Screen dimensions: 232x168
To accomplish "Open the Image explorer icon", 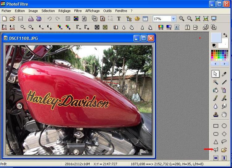I will pos(129,19).
